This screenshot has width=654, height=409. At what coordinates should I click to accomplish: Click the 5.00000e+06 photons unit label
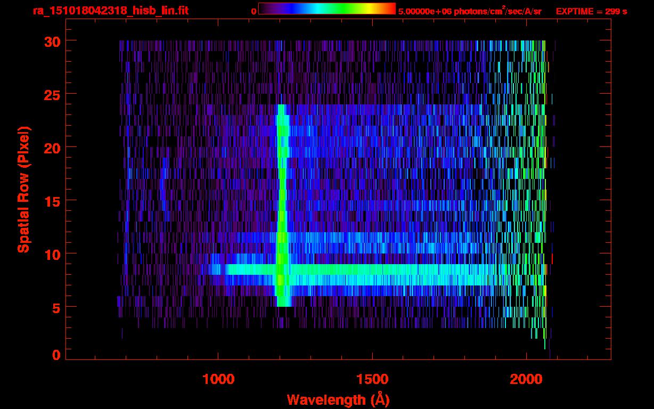469,11
